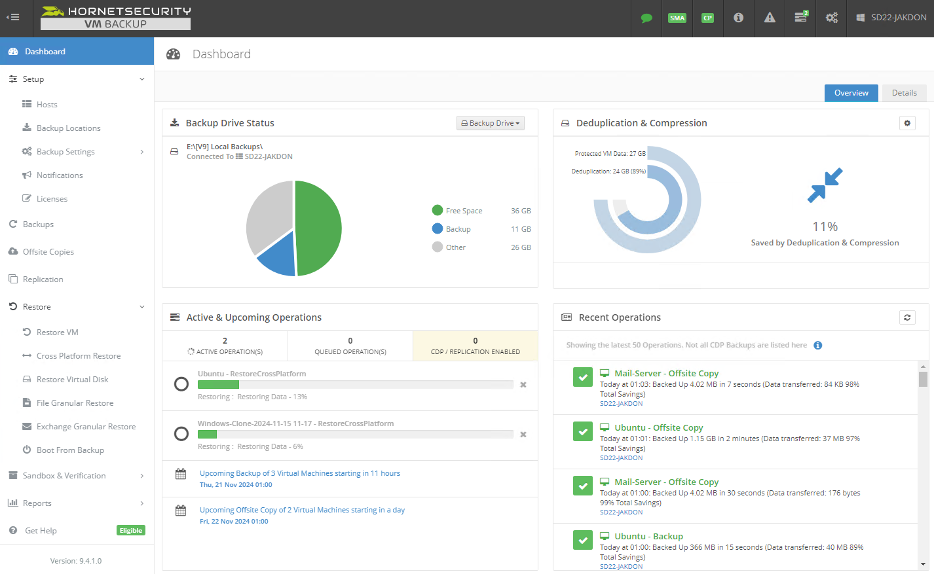Switch to the Details tab
The width and height of the screenshot is (934, 574).
click(904, 93)
